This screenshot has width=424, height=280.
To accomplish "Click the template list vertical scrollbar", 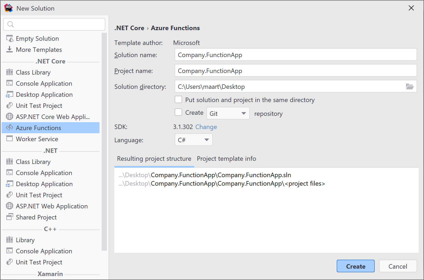I will click(x=104, y=141).
